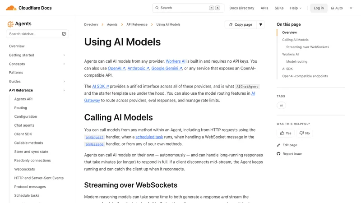Expand the Guides section chevron
Screen dimensions: 361x203
pyautogui.click(x=64, y=82)
